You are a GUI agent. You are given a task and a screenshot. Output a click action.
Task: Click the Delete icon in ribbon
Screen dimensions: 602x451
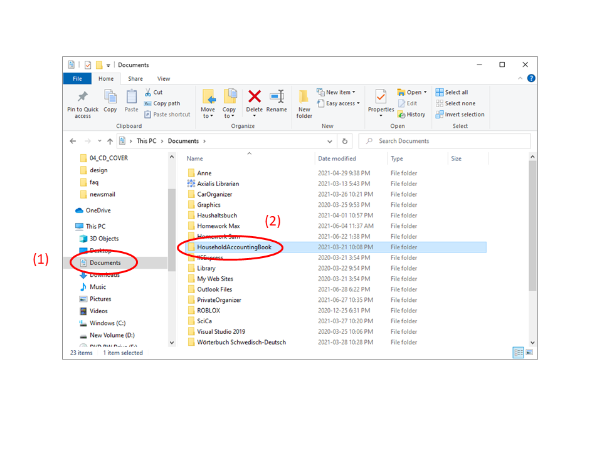254,97
